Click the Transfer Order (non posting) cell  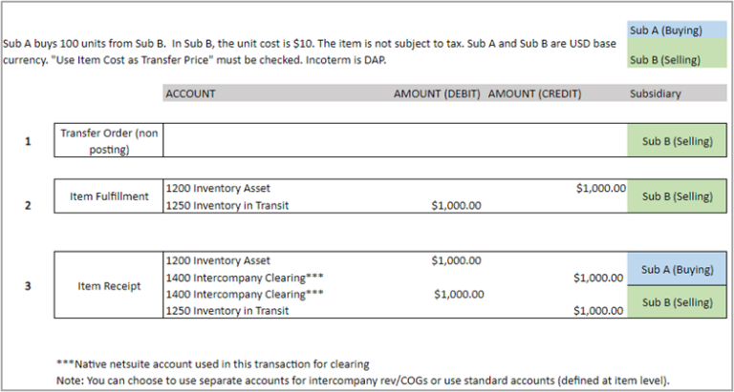click(109, 140)
